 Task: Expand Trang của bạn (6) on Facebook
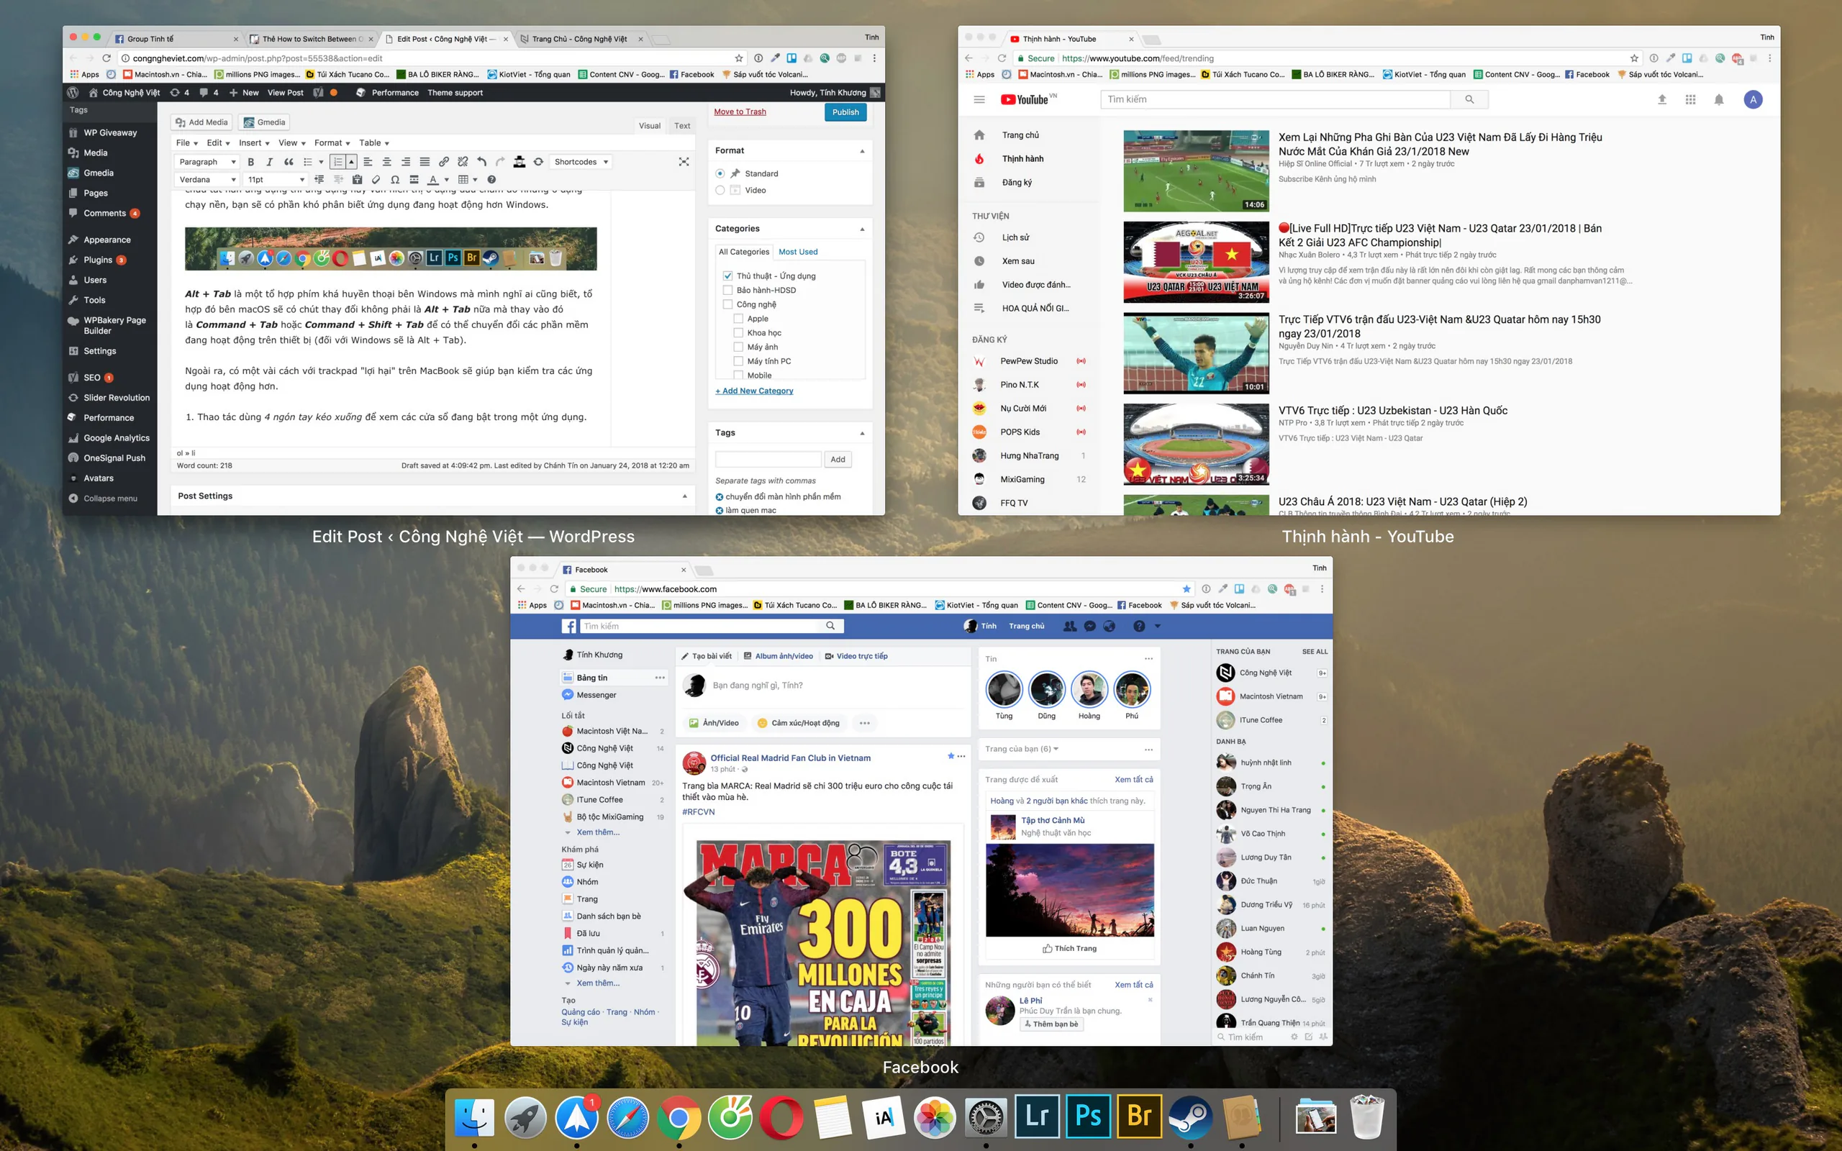tap(1022, 749)
